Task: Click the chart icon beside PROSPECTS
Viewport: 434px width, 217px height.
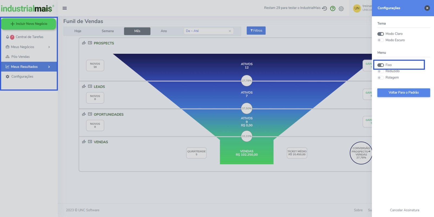Action: point(84,43)
